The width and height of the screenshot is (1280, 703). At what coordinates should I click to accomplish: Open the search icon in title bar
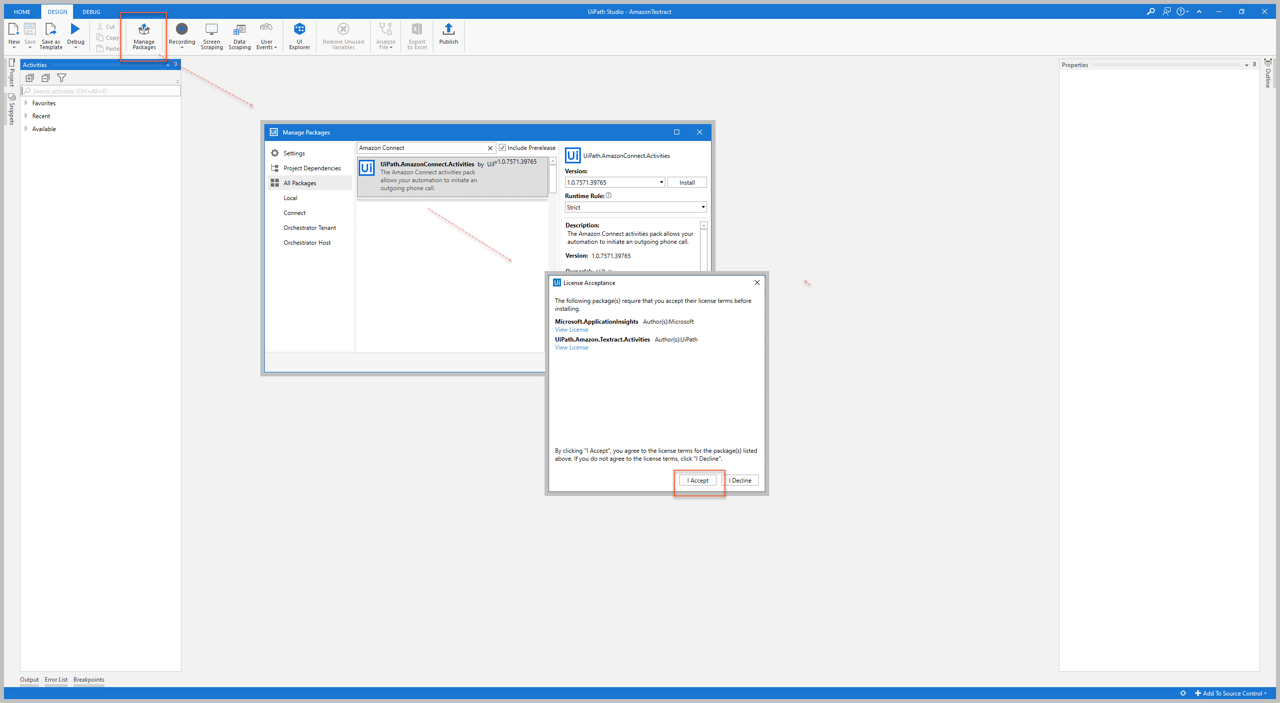1150,11
